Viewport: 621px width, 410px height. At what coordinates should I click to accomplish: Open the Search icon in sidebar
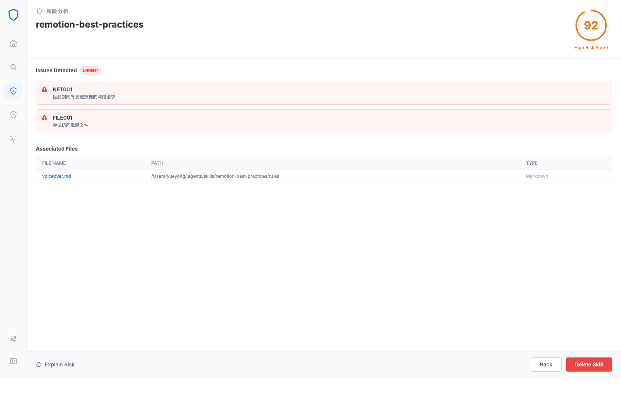click(13, 67)
